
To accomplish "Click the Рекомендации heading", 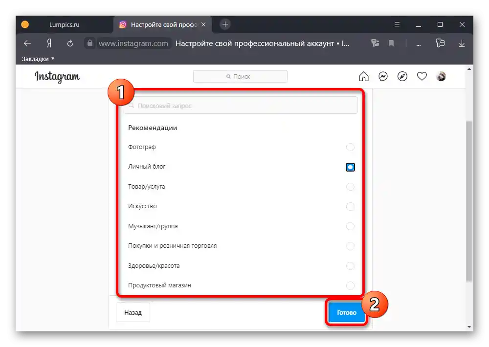I will (153, 128).
